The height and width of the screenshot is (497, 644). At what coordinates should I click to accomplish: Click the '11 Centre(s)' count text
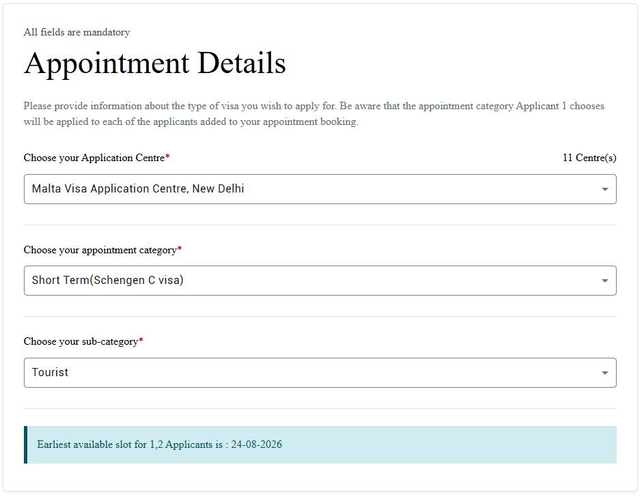click(x=589, y=158)
